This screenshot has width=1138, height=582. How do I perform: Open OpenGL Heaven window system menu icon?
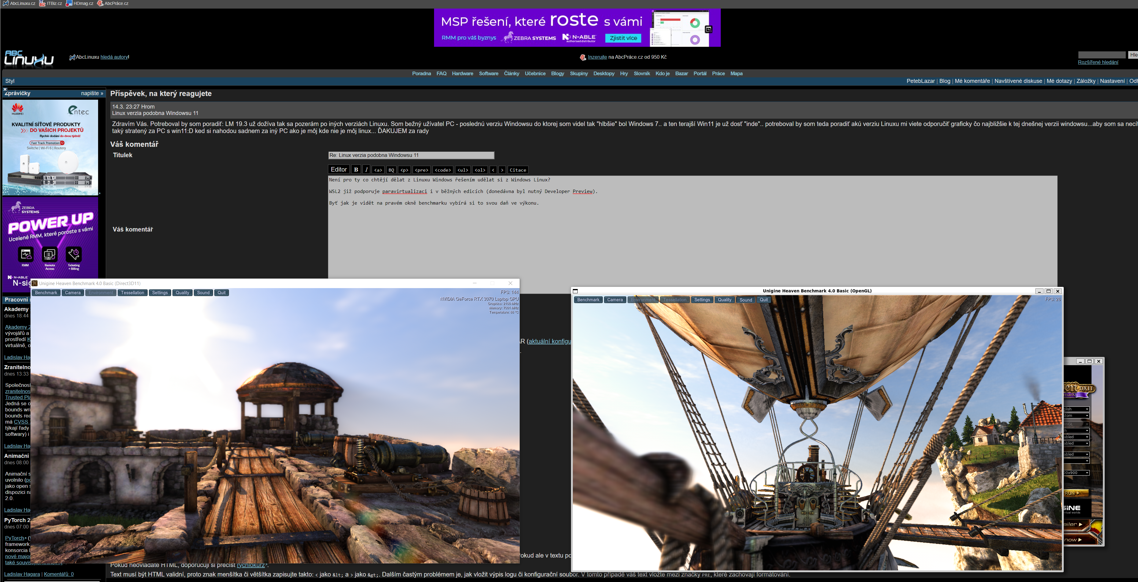pos(575,291)
